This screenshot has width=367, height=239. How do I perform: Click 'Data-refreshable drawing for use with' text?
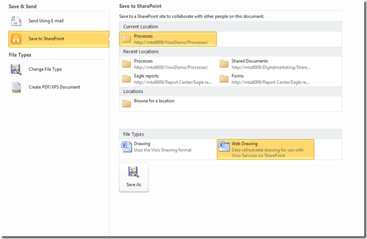point(268,150)
